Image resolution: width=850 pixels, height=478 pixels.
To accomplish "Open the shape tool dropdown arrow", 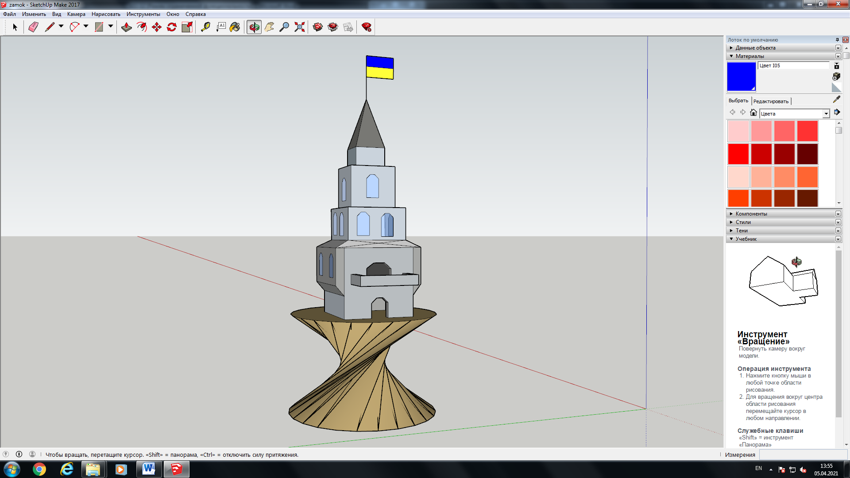I will [111, 27].
